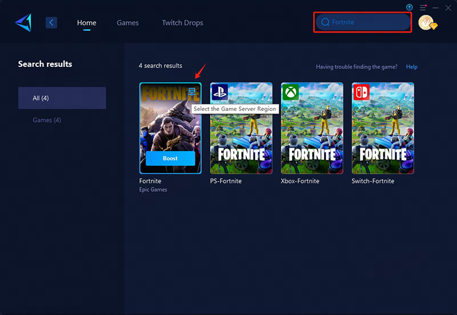Click the game server region icon on Fortnite

click(192, 91)
